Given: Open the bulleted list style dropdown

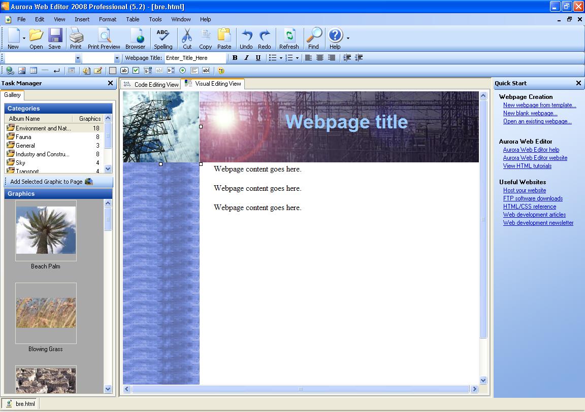Looking at the screenshot, I should [x=281, y=58].
